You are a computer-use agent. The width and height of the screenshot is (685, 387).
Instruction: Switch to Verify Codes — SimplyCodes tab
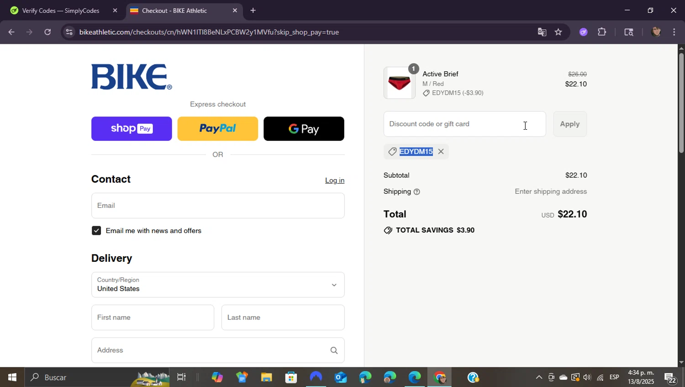tap(61, 11)
